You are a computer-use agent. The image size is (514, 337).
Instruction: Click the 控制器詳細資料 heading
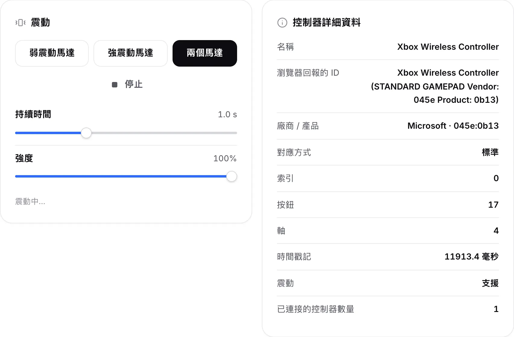pos(327,23)
